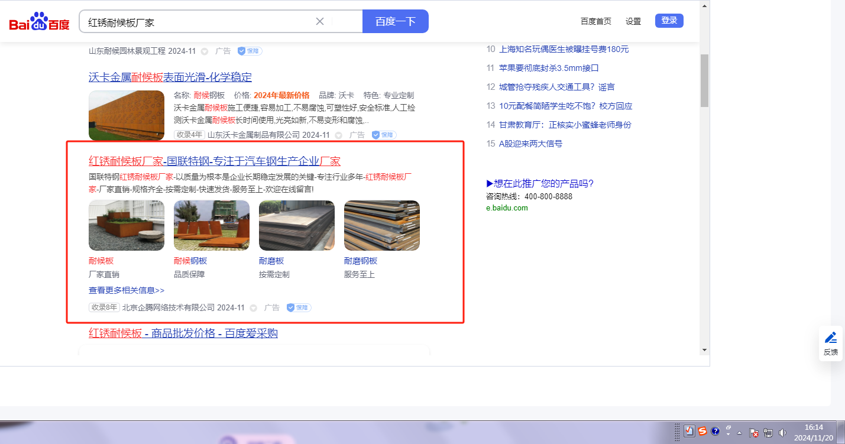Open the 耐磨钢板 steel plates thumbnail
Viewport: 845px width, 444px height.
click(382, 225)
